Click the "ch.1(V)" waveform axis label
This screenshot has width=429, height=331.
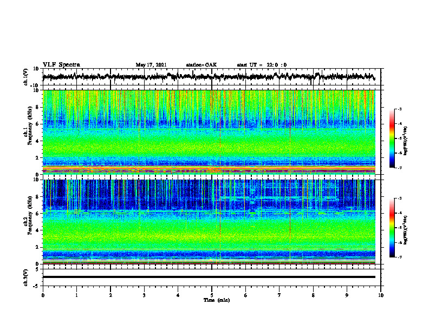26,77
